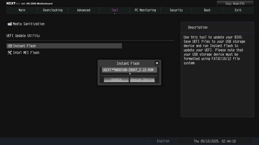259x145 pixels.
Task: Switch to Easy Mode (F6)
Action: tap(235, 4)
